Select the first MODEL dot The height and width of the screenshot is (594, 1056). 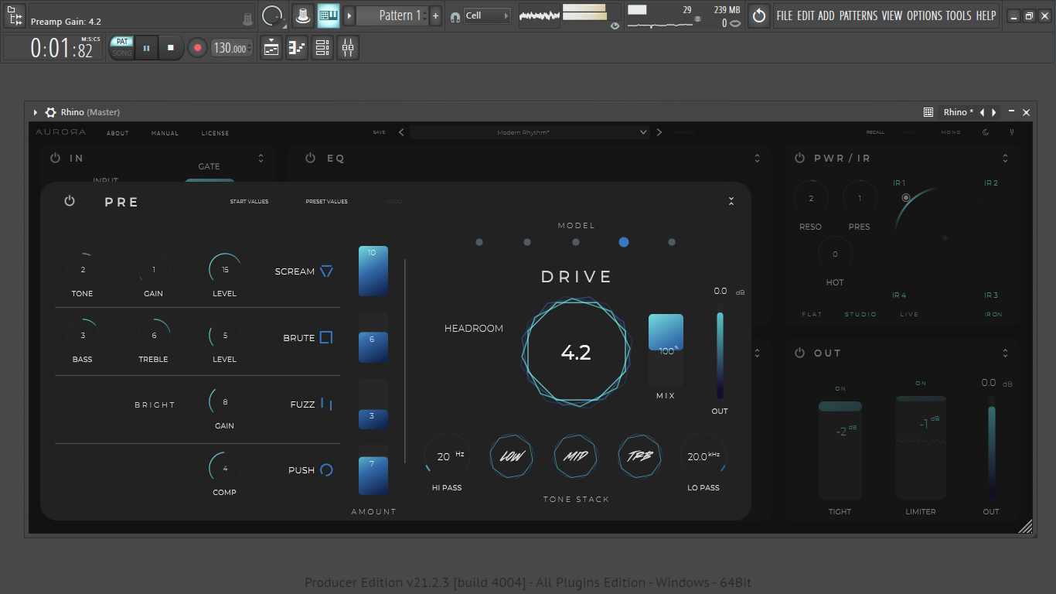[x=479, y=242]
